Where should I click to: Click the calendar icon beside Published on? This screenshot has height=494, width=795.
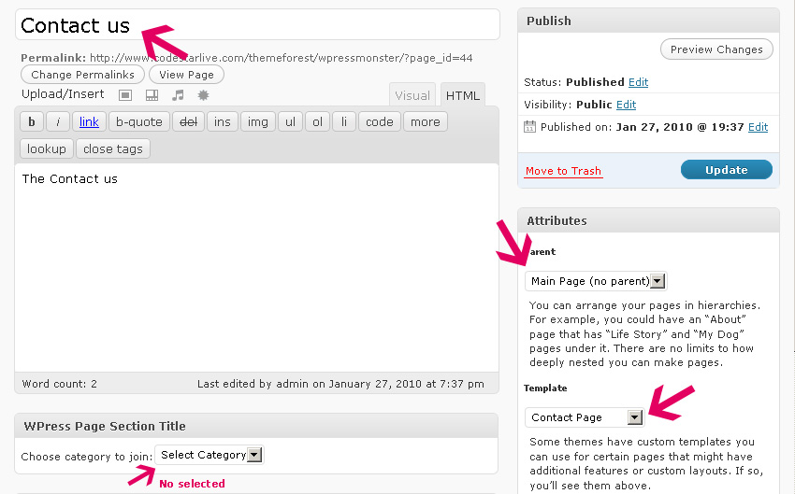[x=530, y=127]
